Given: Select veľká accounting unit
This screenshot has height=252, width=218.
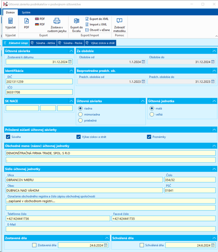Looking at the screenshot, I should [x=152, y=115].
